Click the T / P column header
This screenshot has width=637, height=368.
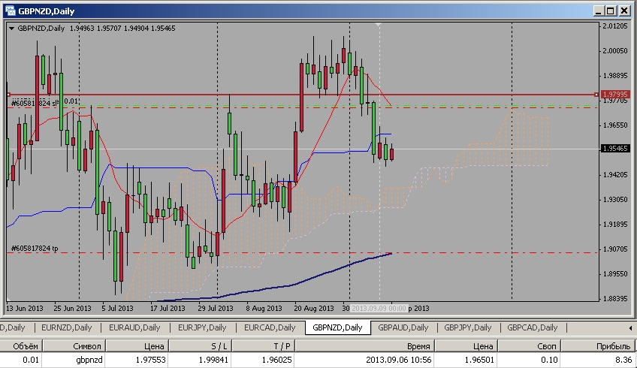(x=263, y=346)
